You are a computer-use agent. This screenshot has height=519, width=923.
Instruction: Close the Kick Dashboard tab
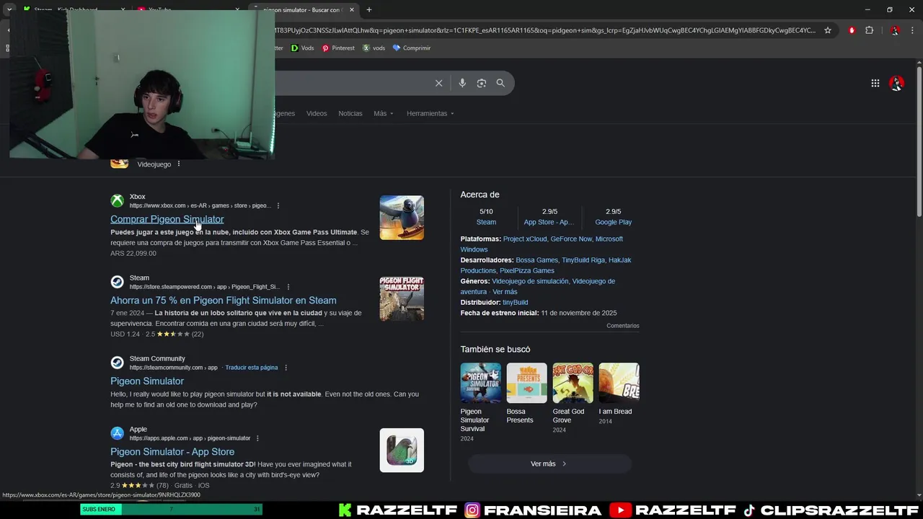click(123, 10)
